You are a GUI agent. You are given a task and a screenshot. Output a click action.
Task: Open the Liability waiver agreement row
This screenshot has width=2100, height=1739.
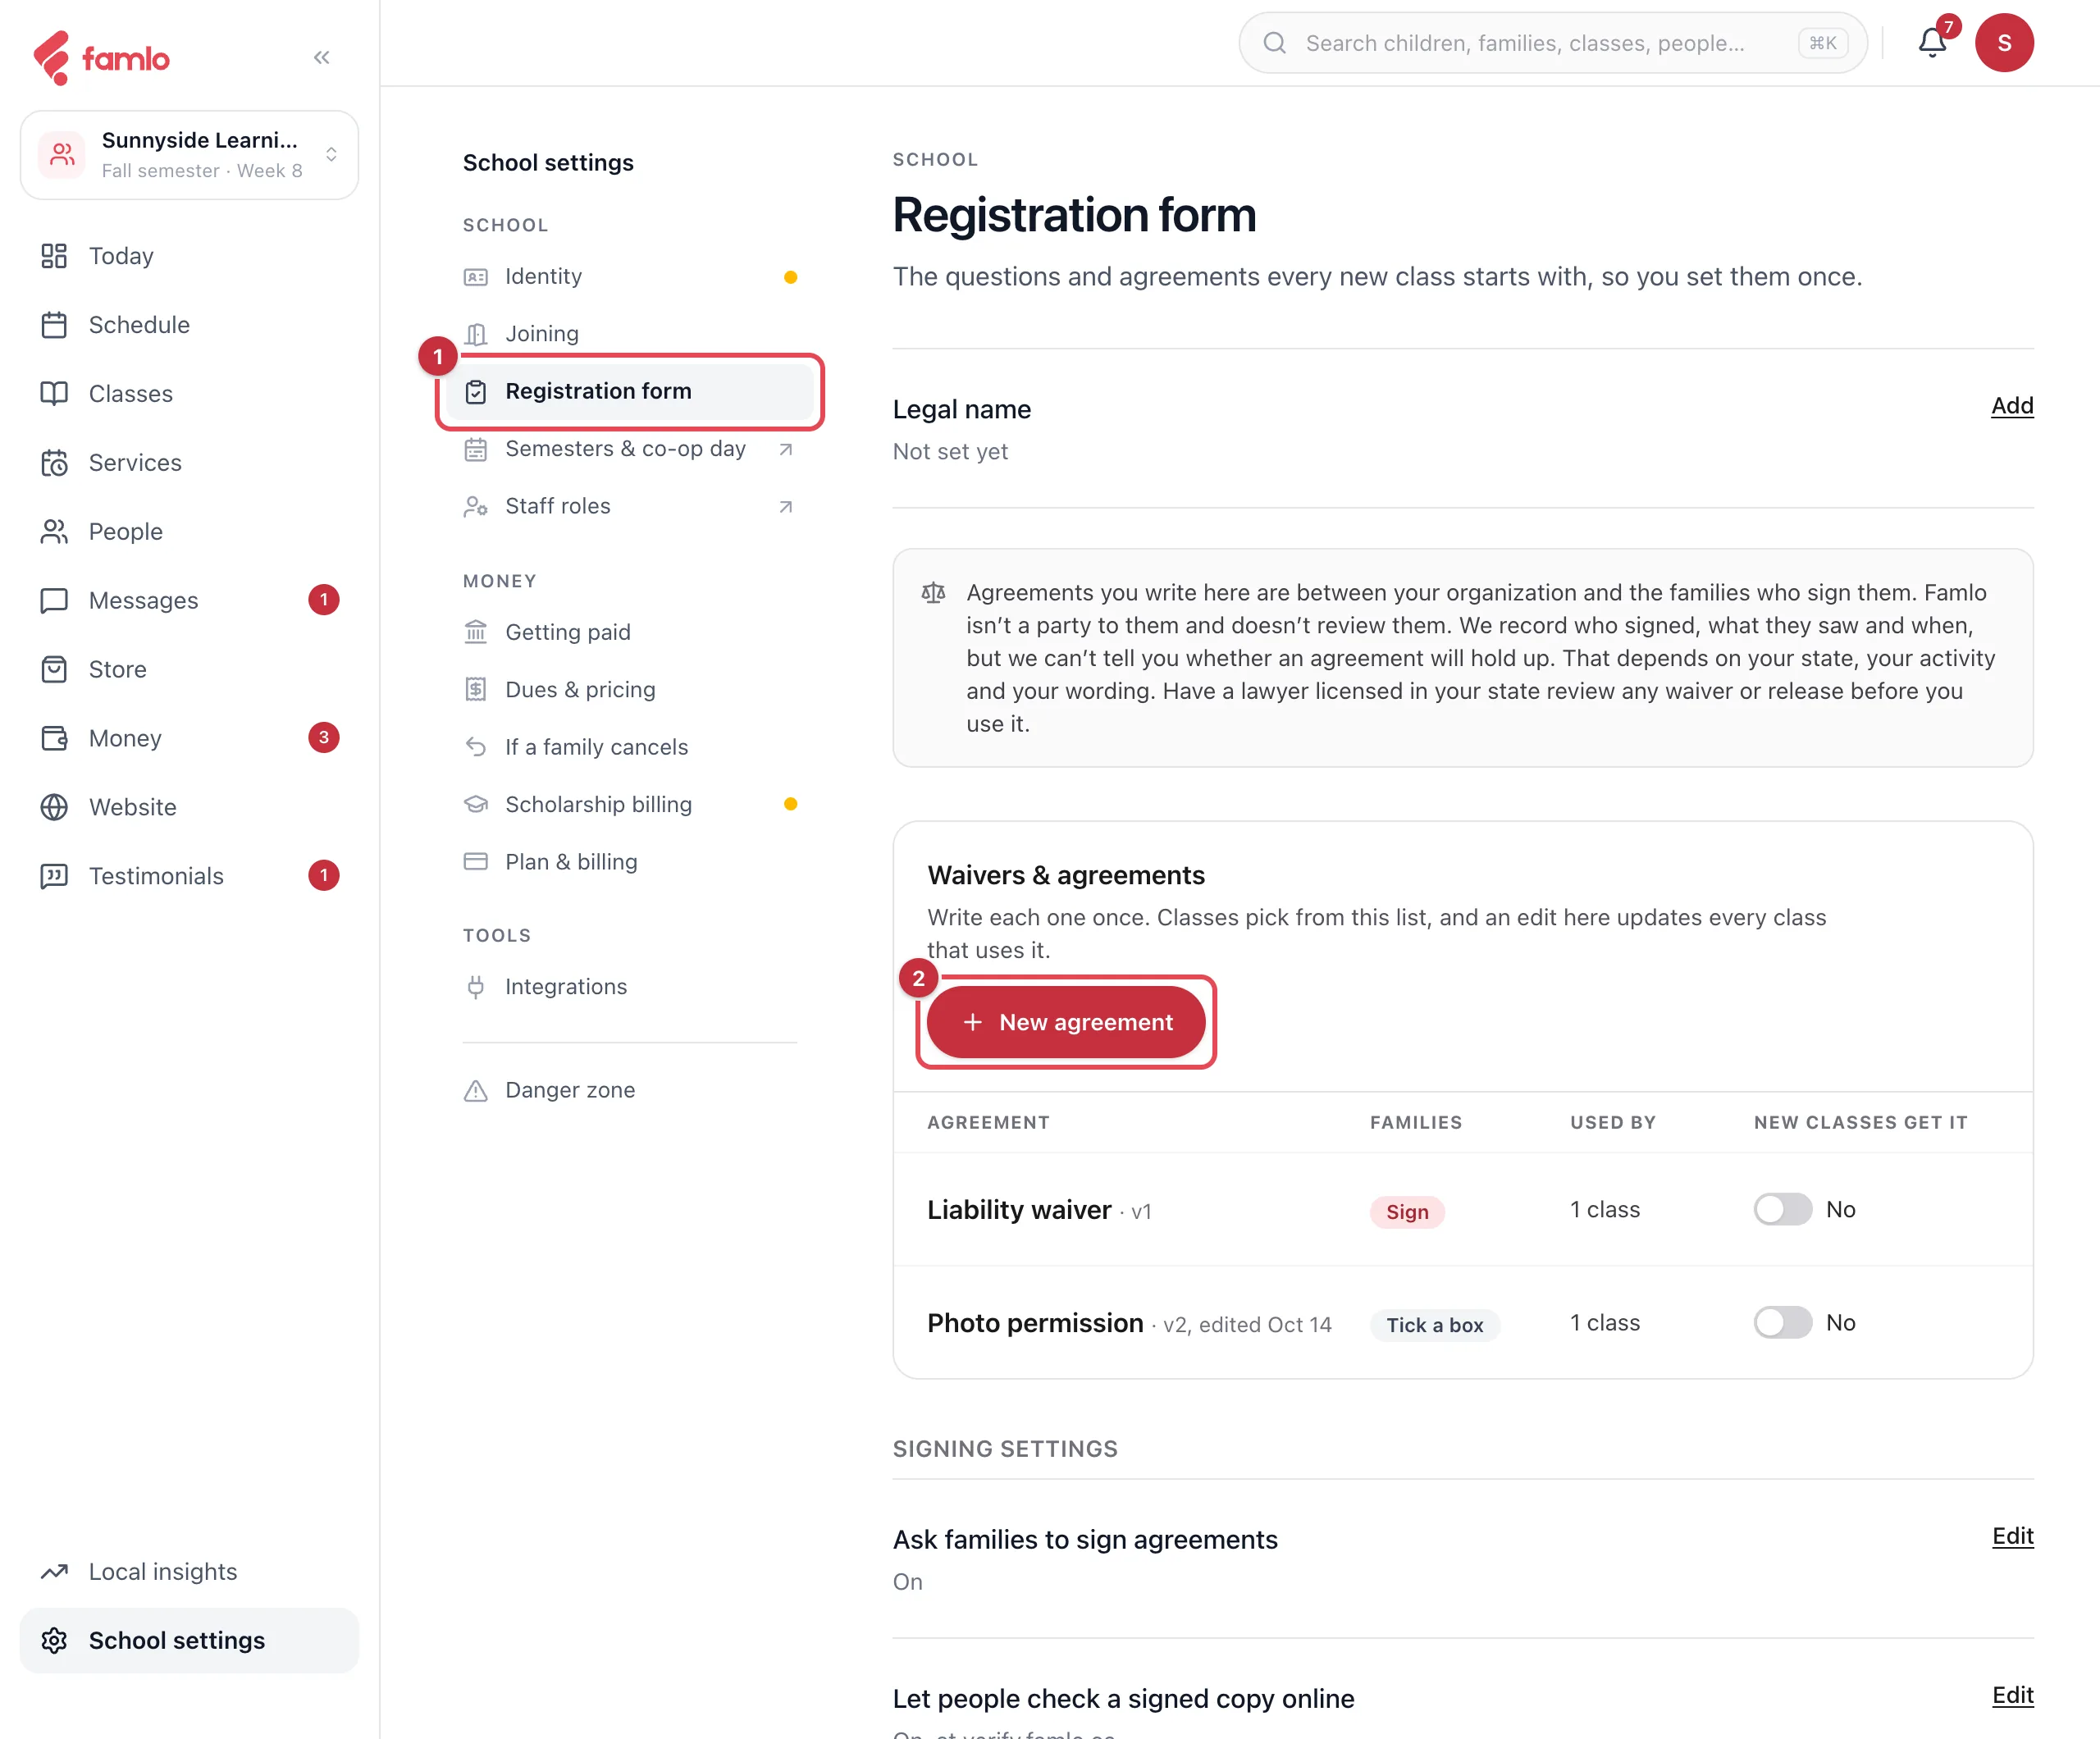point(1463,1210)
